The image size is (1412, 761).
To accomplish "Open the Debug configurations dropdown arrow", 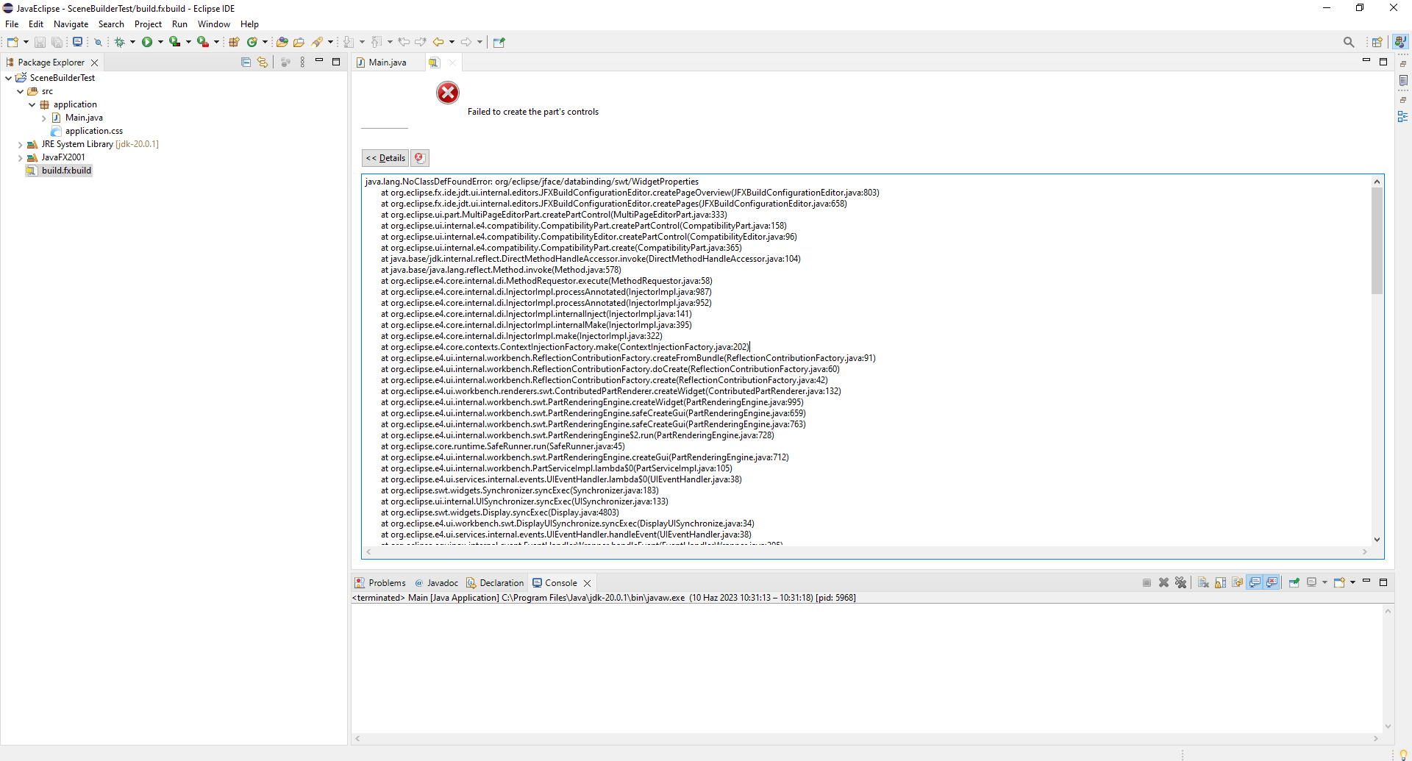I will [133, 42].
